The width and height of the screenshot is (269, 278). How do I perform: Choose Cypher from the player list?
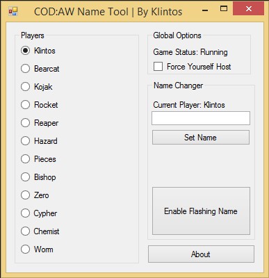[x=39, y=213]
